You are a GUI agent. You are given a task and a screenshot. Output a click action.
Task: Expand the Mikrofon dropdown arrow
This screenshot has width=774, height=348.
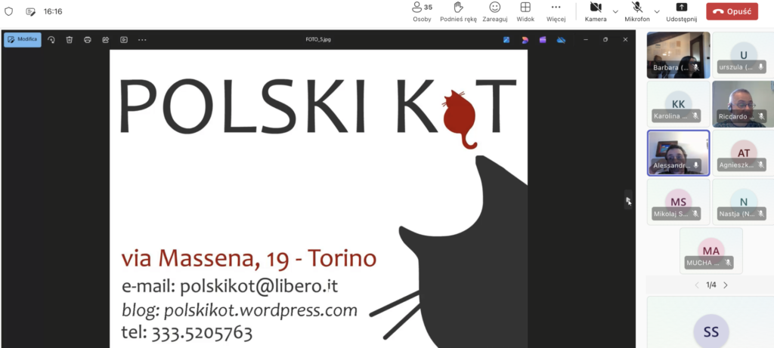tap(657, 11)
